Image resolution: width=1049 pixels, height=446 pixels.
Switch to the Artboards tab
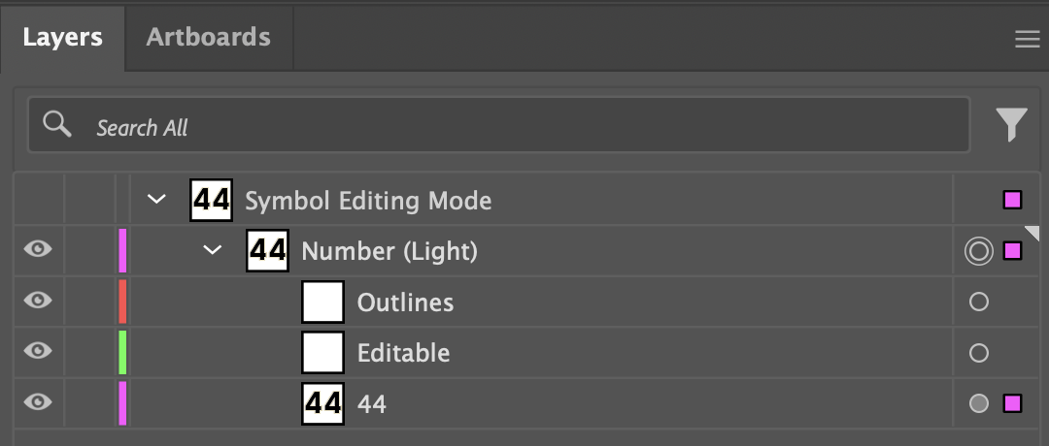(208, 37)
